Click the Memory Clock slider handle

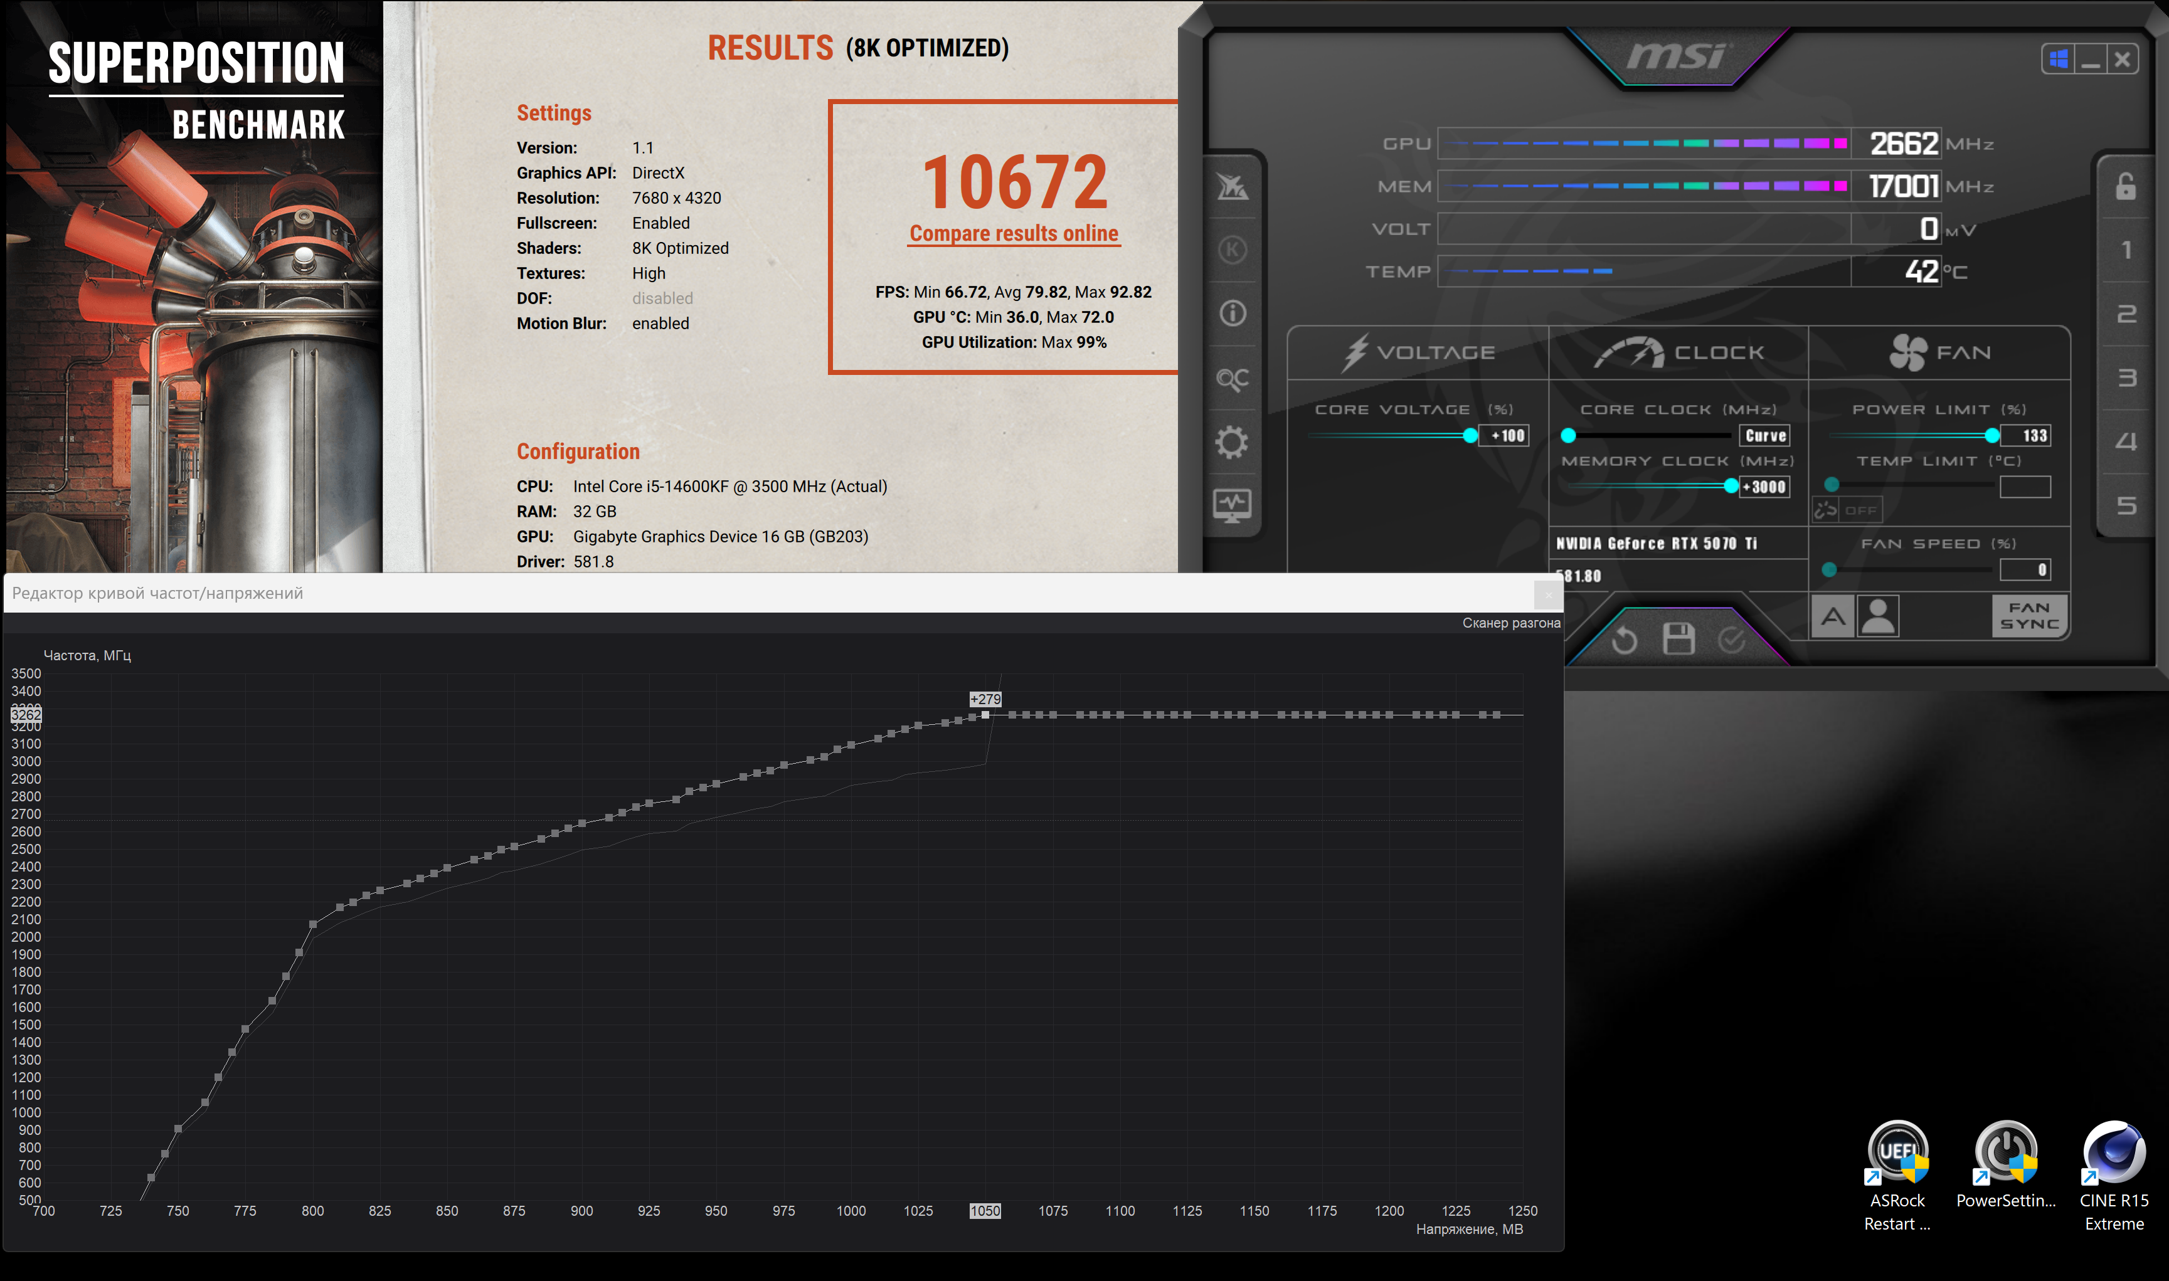[1731, 486]
